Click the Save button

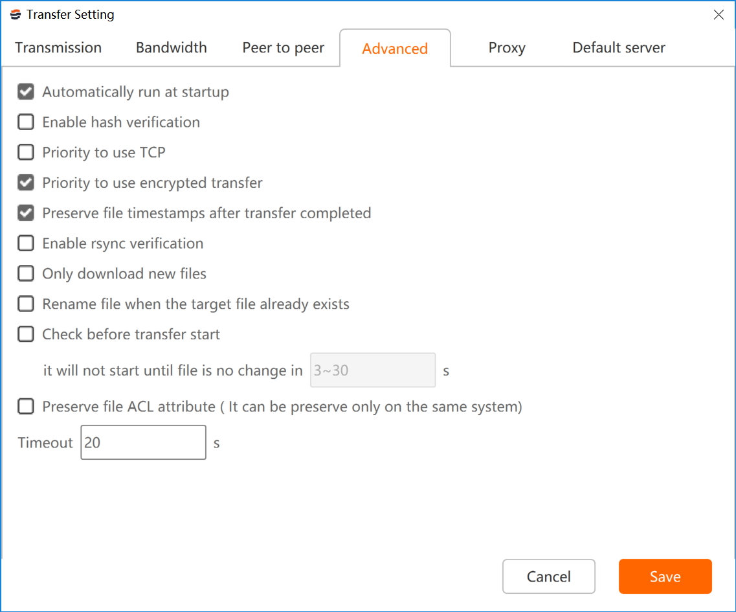665,576
